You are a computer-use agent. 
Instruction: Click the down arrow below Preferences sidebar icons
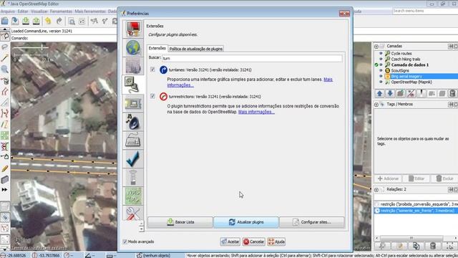pos(142,229)
